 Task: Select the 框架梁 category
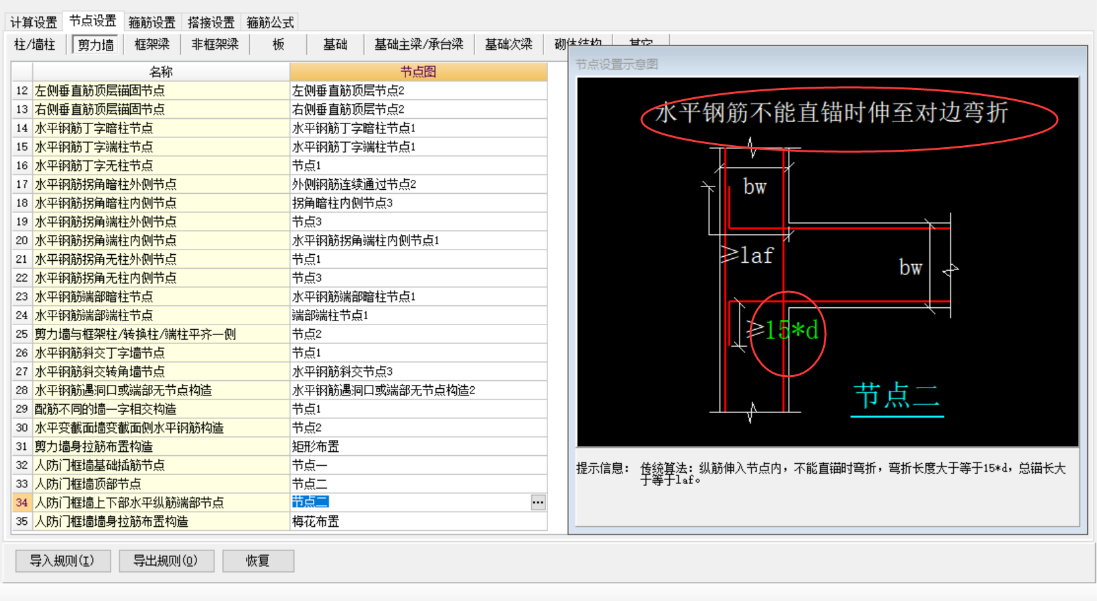click(152, 45)
